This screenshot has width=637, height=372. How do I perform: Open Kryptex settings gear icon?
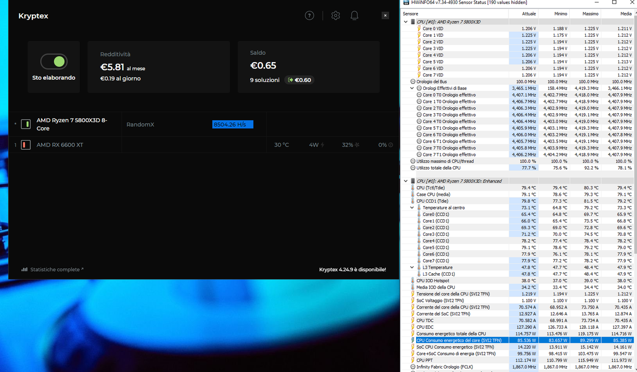(x=335, y=15)
